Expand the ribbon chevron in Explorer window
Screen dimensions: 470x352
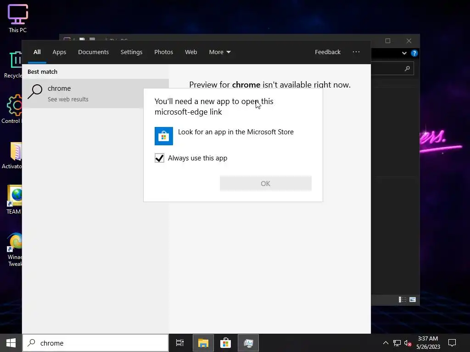404,53
